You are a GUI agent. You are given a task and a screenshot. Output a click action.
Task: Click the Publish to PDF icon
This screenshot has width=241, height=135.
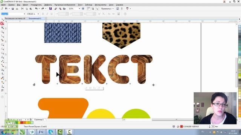[64, 9]
